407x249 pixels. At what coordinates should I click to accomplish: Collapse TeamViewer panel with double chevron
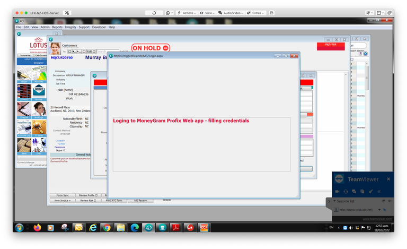379,191
